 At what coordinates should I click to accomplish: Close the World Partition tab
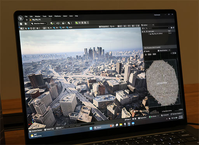[169, 50]
